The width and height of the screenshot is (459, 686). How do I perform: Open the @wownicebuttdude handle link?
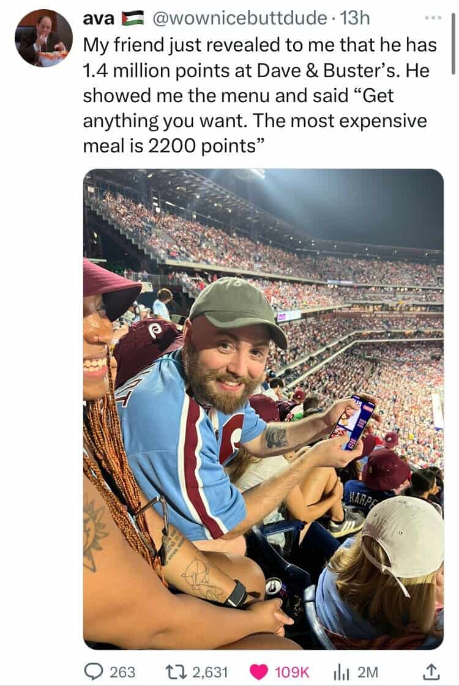[239, 18]
